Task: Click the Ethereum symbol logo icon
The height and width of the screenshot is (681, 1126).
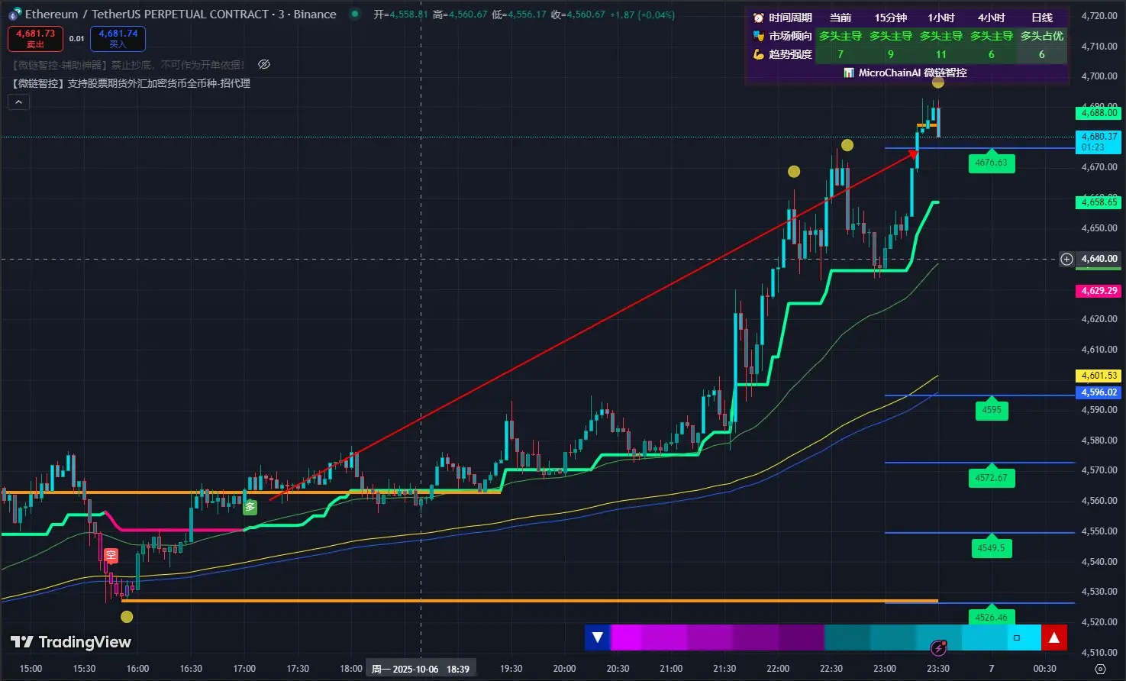Action: click(15, 15)
